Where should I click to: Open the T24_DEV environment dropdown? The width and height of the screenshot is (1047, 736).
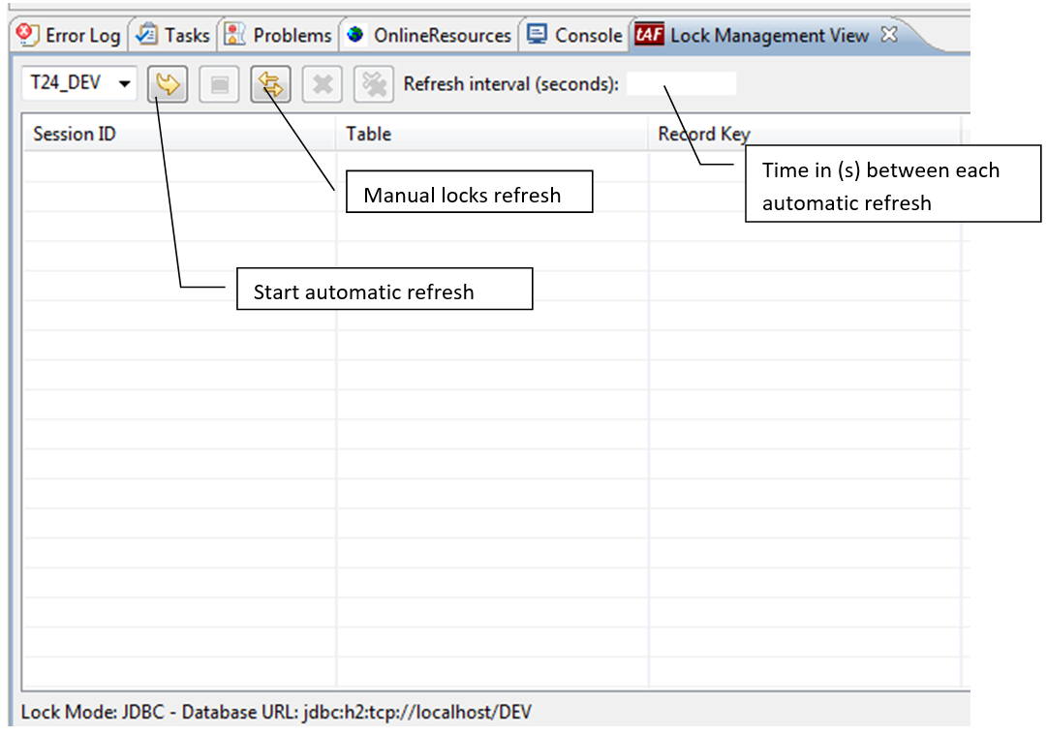[x=79, y=84]
